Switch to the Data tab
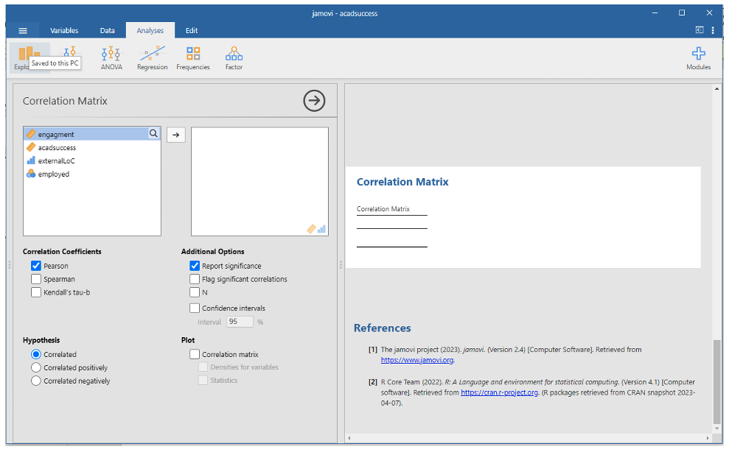729x452 pixels. (108, 30)
